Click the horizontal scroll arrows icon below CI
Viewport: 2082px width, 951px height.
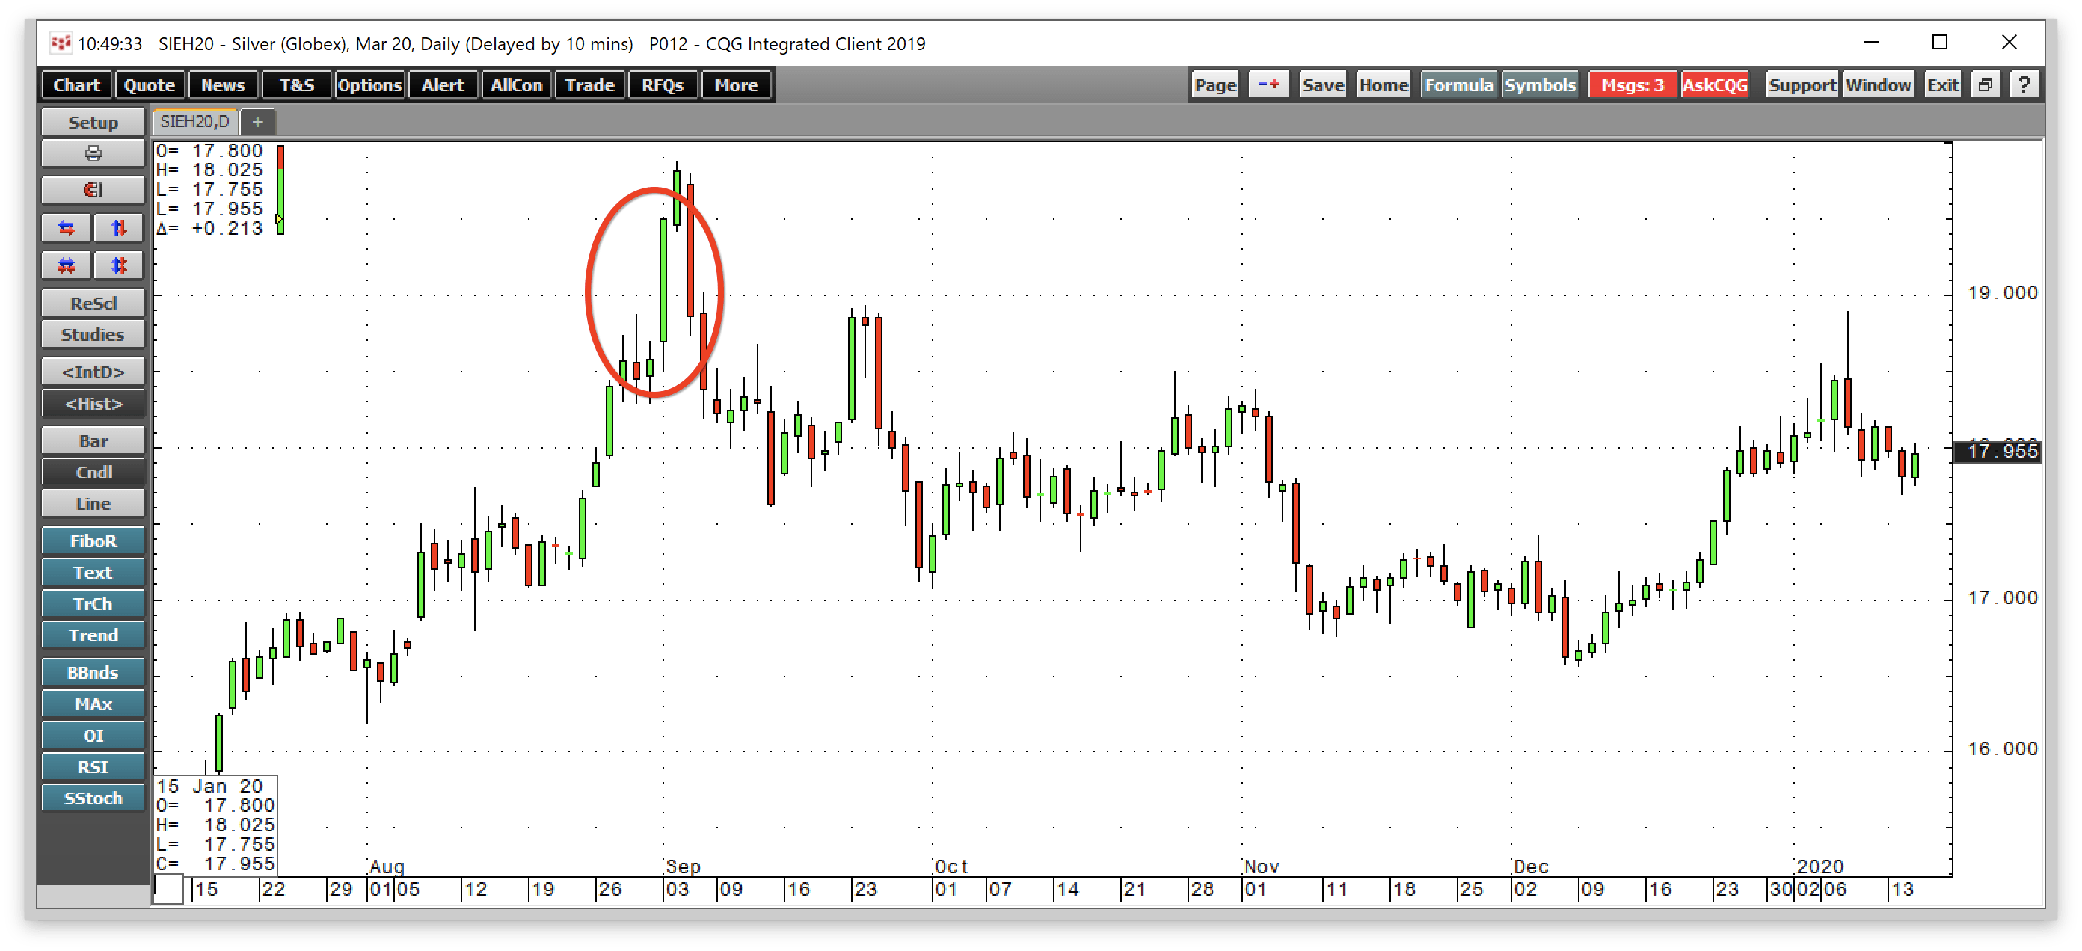66,227
